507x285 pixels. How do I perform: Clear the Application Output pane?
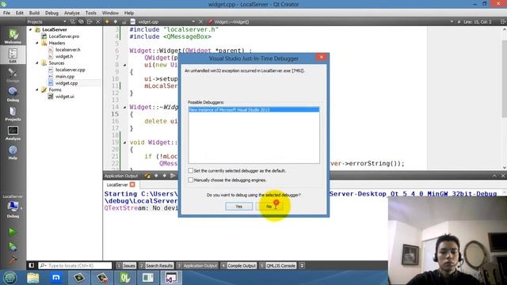click(x=147, y=176)
